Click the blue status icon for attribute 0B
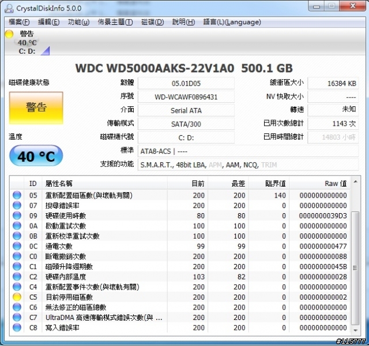Image resolution: width=369 pixels, height=346 pixels. click(17, 236)
